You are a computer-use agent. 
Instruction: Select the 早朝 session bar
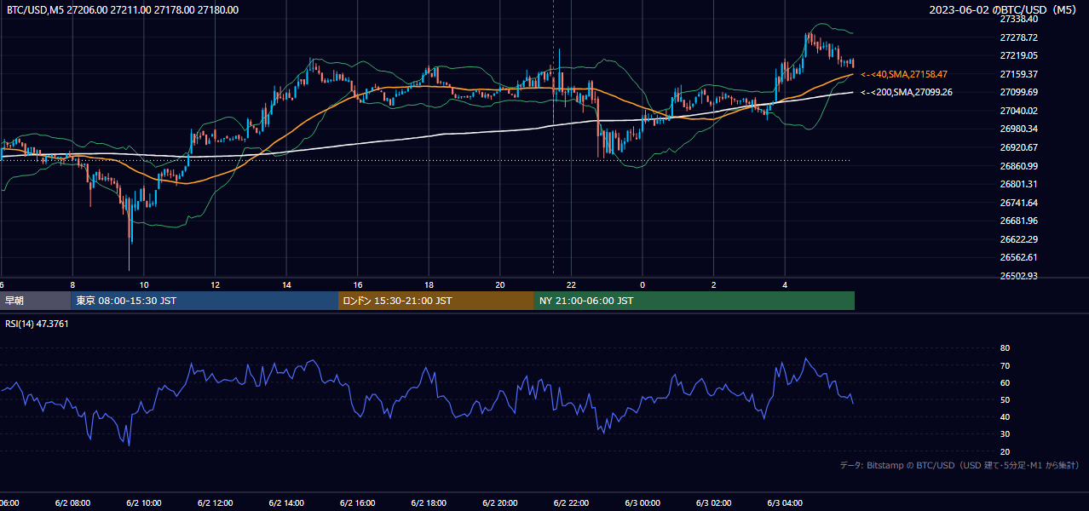(35, 301)
